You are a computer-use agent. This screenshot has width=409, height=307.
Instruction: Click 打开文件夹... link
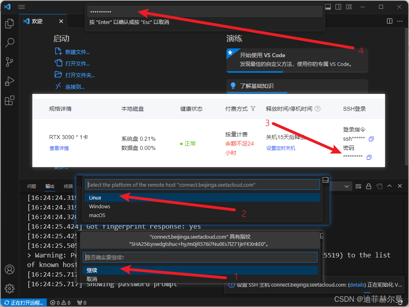(80, 75)
